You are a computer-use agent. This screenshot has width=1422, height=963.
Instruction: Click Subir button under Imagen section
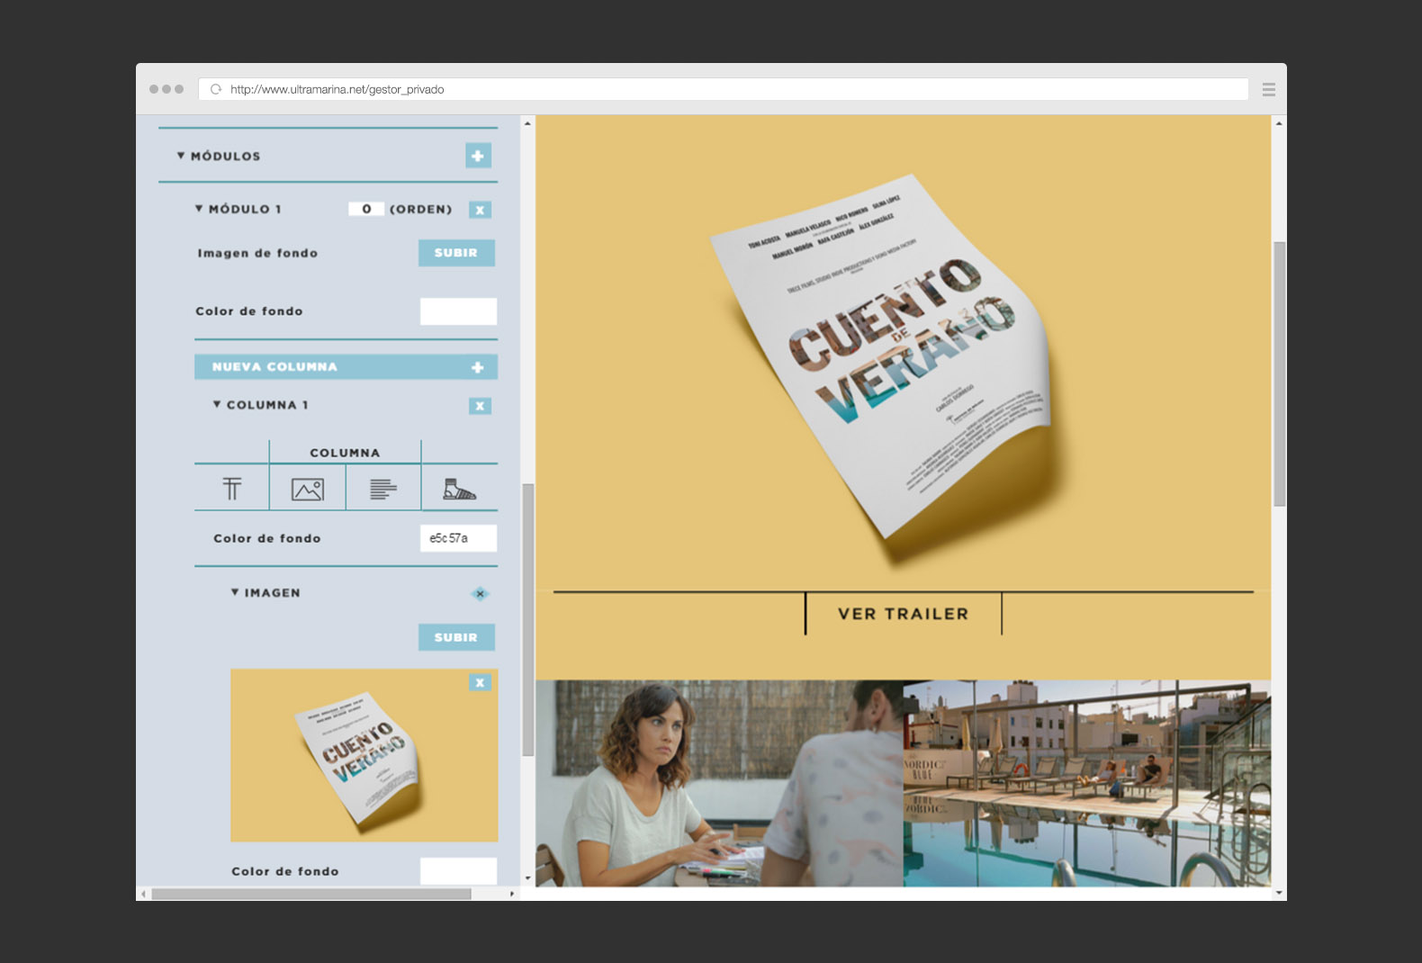[x=456, y=637]
